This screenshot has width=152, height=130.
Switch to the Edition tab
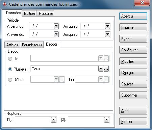click(29, 14)
